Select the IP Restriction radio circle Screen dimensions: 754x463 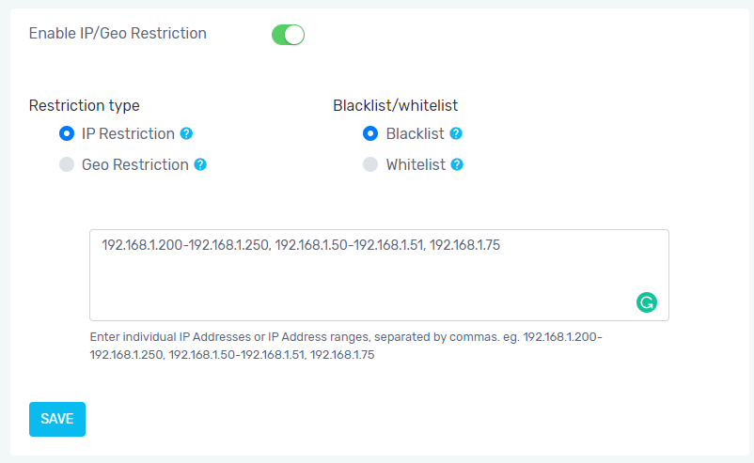coord(67,133)
